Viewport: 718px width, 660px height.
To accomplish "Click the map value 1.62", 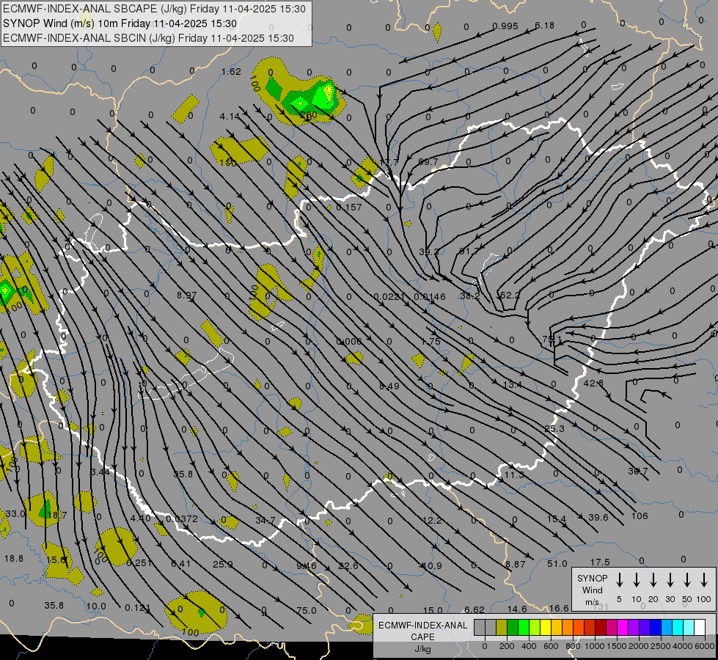I will pos(231,71).
